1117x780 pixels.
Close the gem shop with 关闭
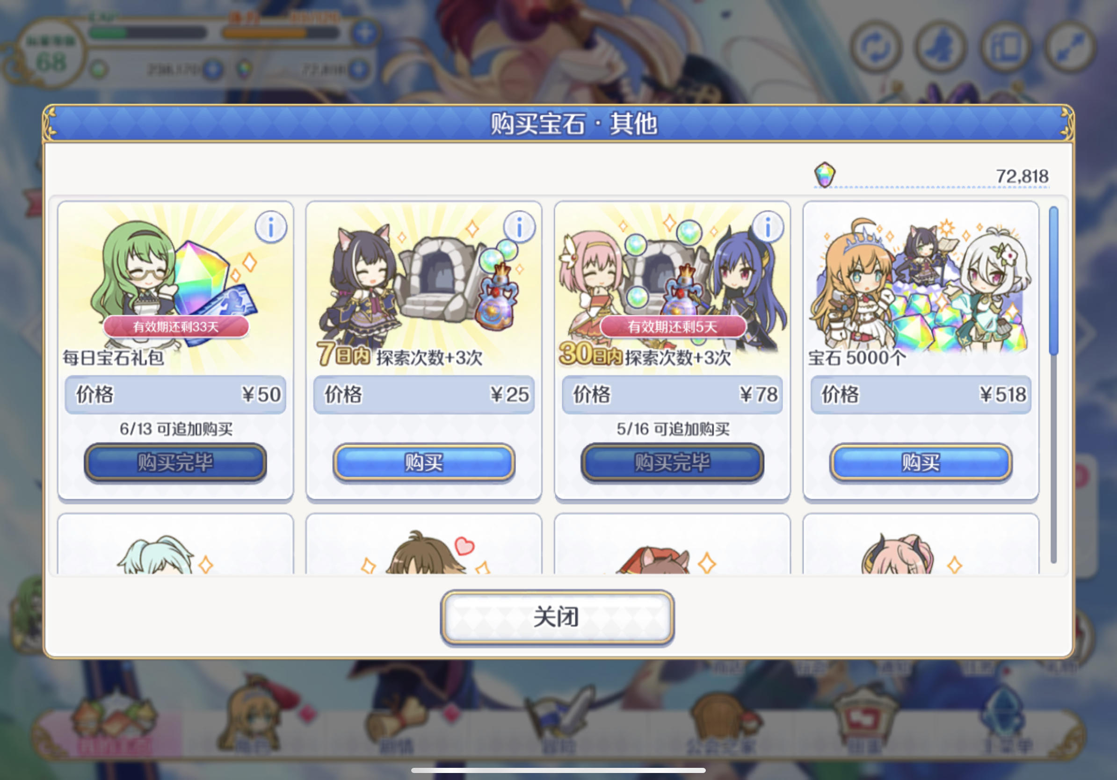557,617
